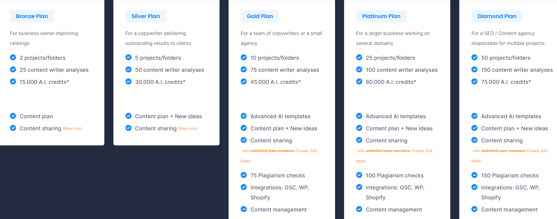Click checkmark by 150 Plagiarism checks

(474, 175)
